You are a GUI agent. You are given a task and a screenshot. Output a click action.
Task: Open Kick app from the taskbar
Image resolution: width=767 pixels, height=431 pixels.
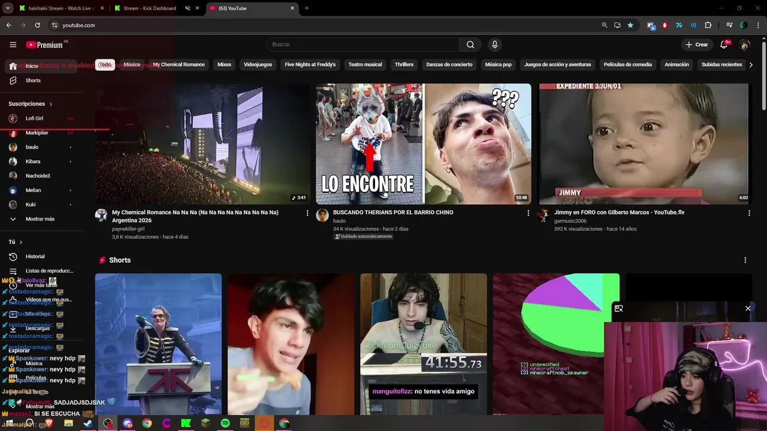click(186, 423)
